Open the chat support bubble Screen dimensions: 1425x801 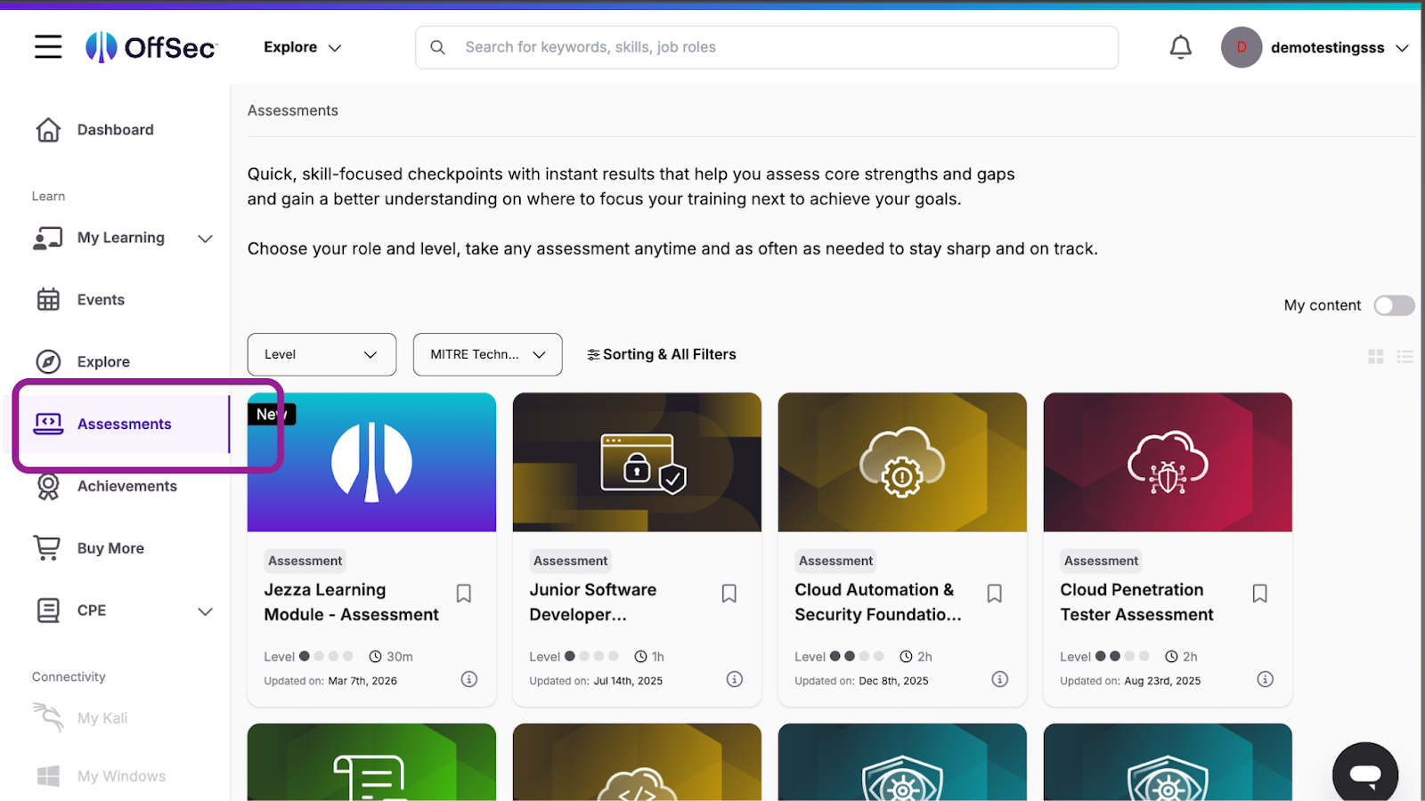(x=1364, y=773)
